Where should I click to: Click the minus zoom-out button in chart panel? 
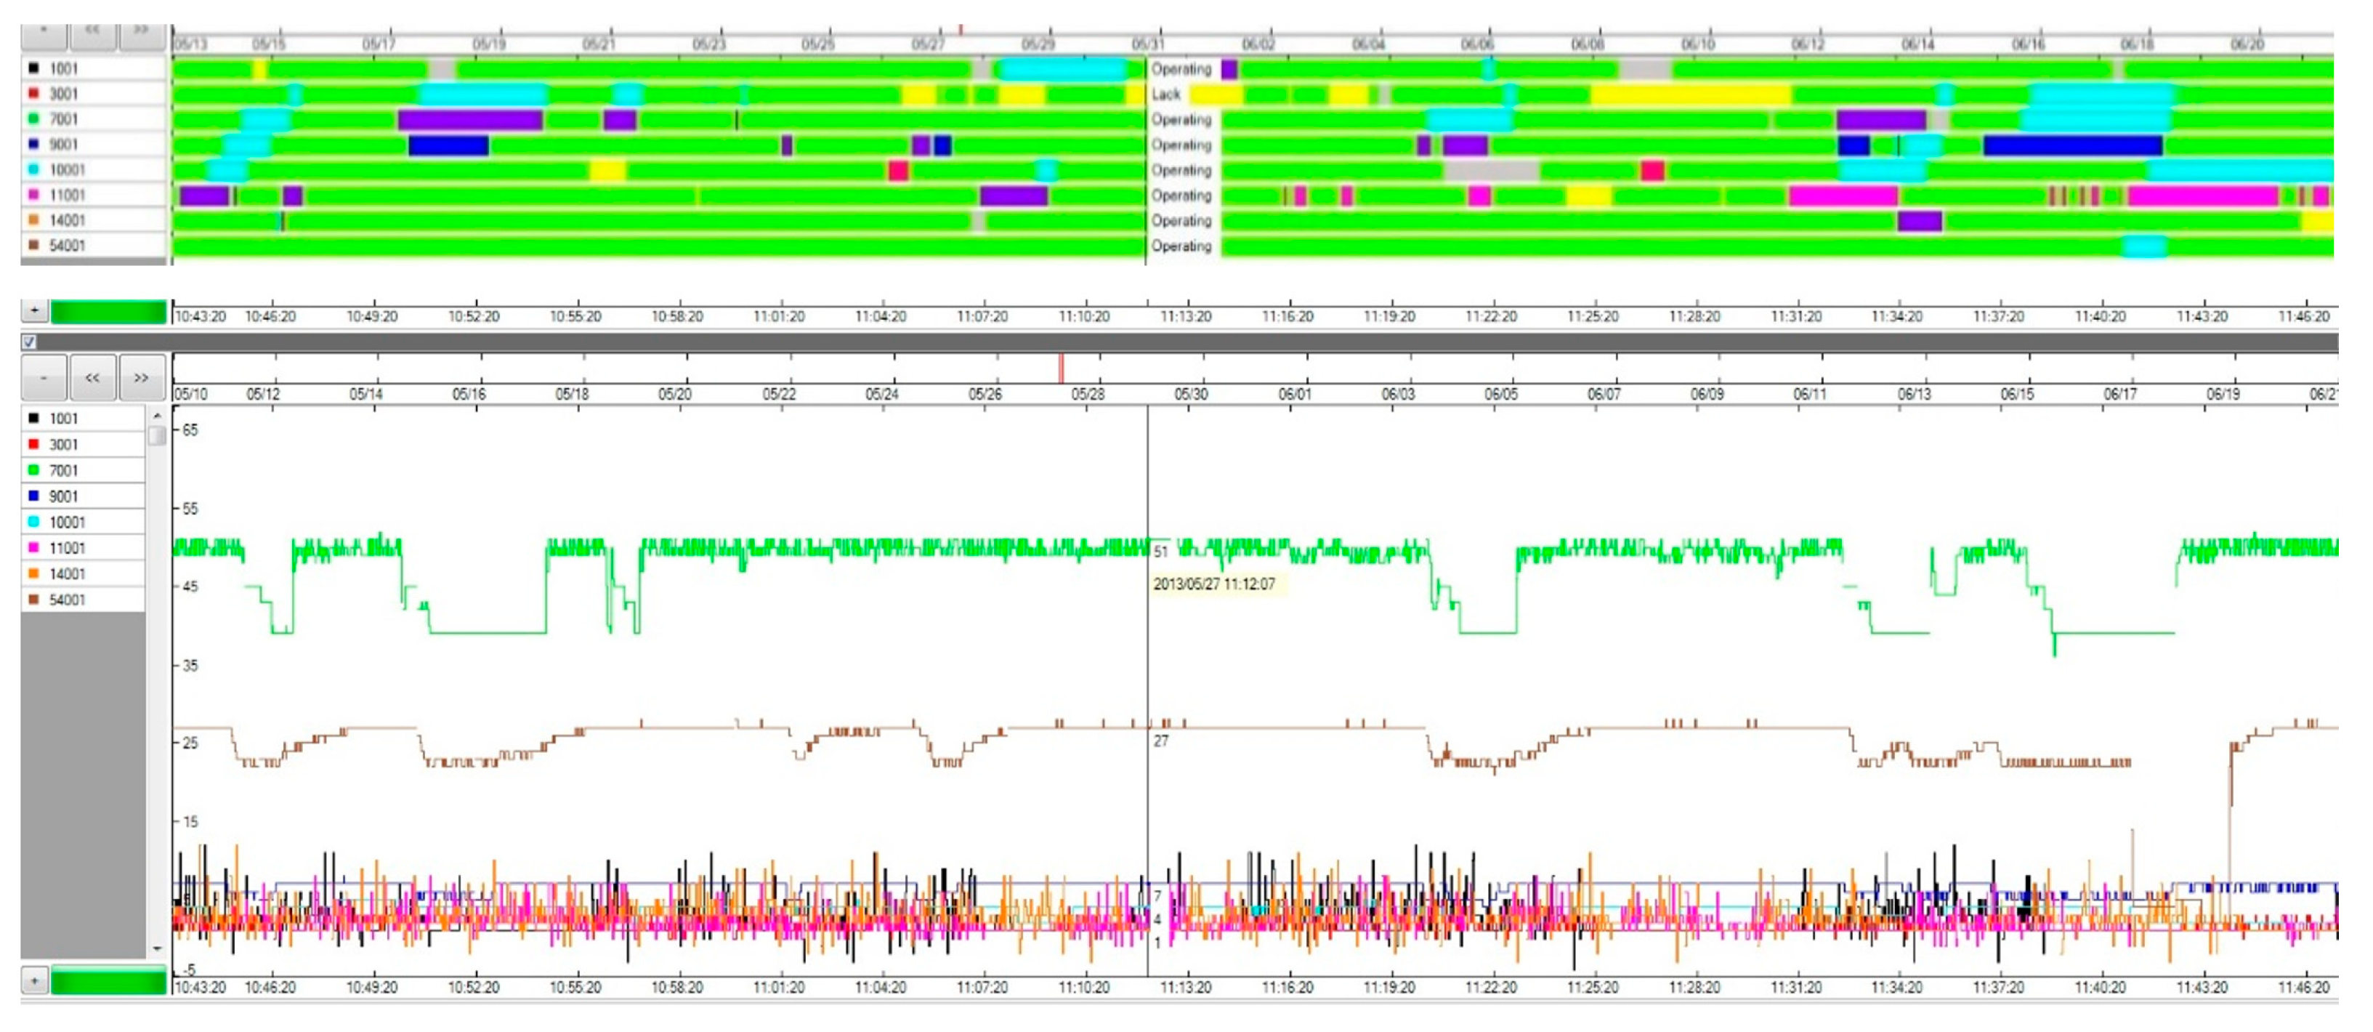(x=44, y=378)
